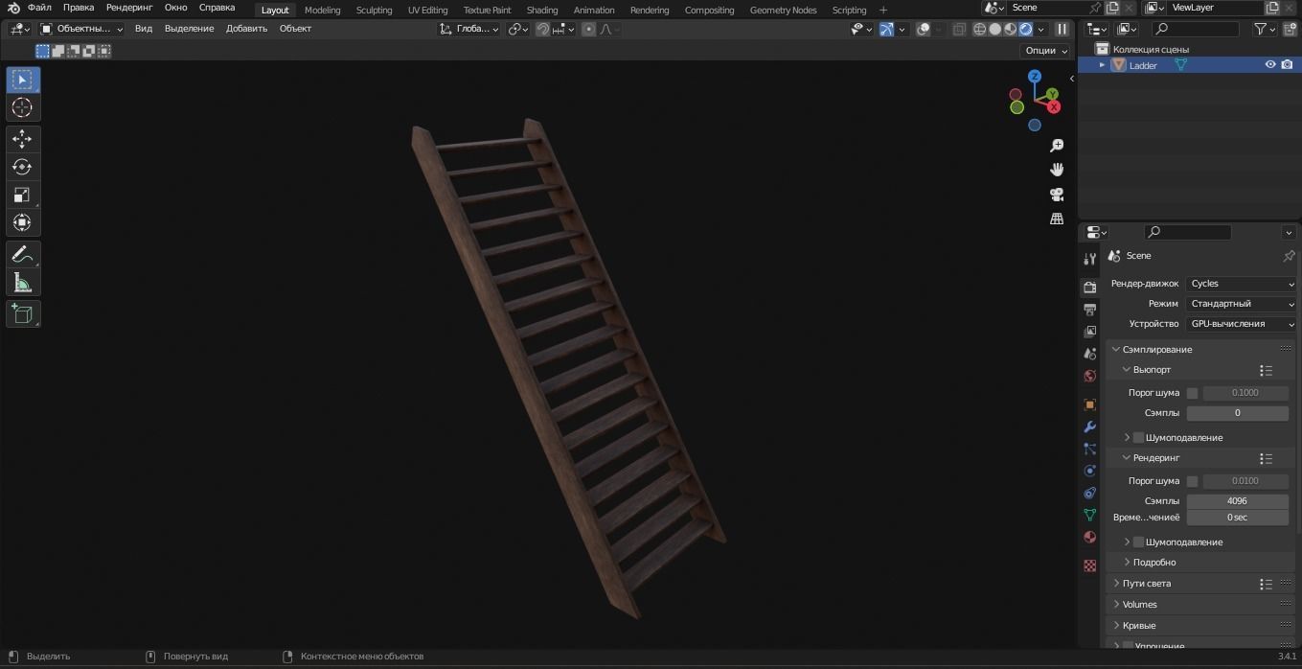This screenshot has width=1302, height=669.
Task: Activate the Annotate tool
Action: point(21,254)
